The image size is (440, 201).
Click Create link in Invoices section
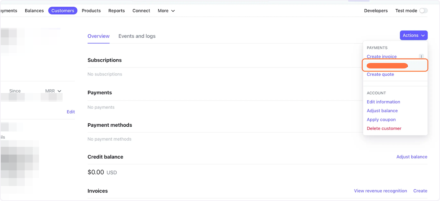[x=420, y=191]
